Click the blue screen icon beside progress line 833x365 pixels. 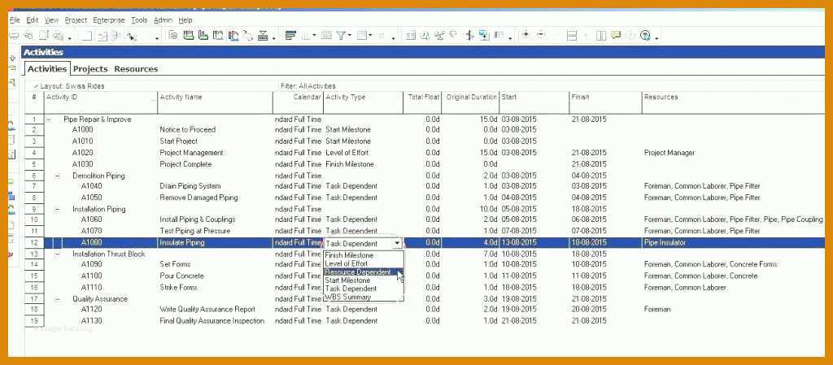[483, 36]
